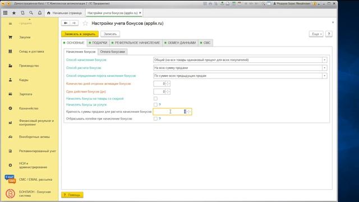
Task: Show hint for Отбрасывать копейки option
Action: (159, 118)
